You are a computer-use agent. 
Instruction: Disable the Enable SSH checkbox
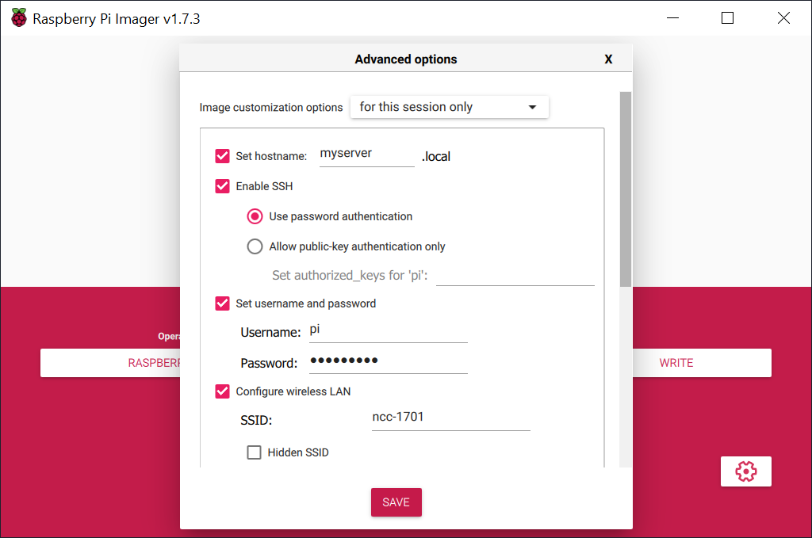(x=222, y=185)
